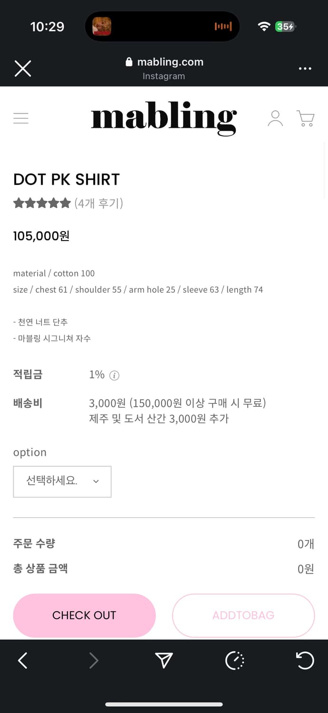Screen dimensions: 328x713
Task: Open the user account profile icon
Action: 275,118
